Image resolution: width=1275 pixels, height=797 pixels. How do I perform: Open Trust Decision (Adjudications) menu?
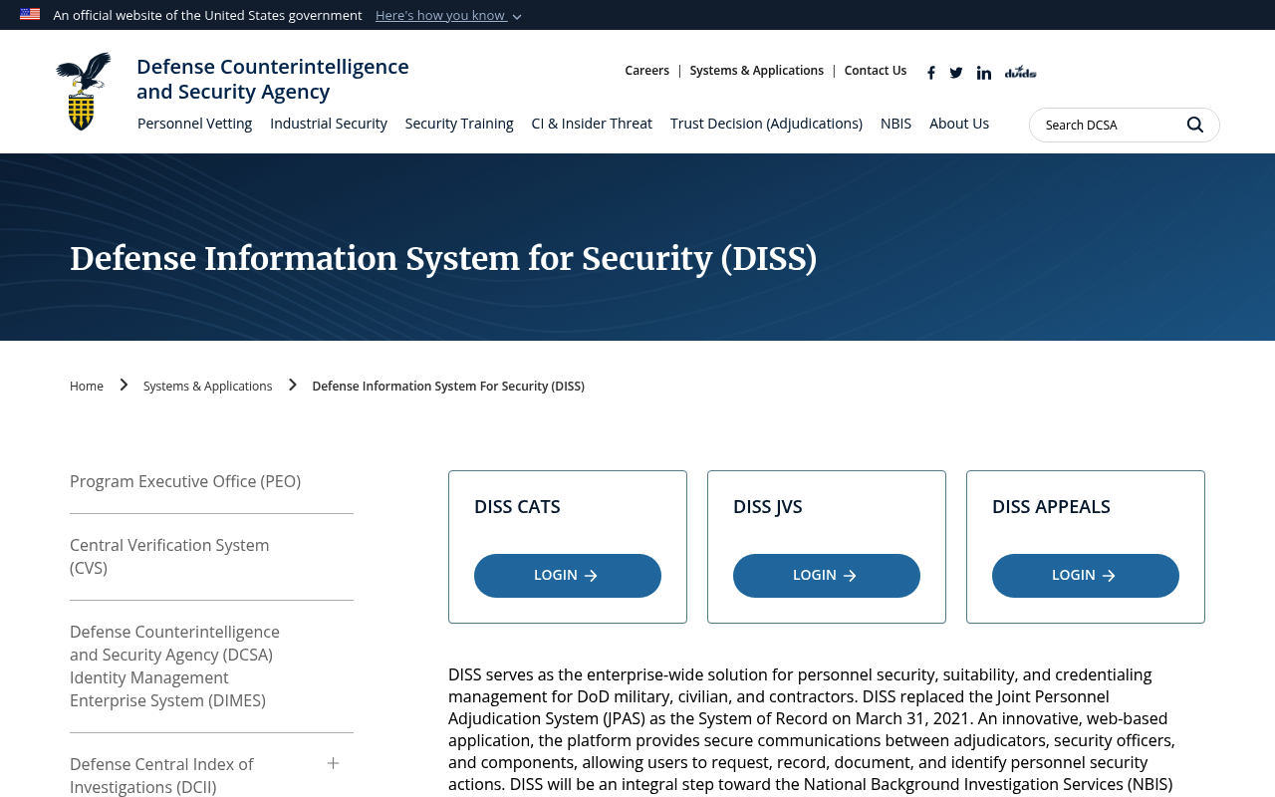(x=766, y=124)
